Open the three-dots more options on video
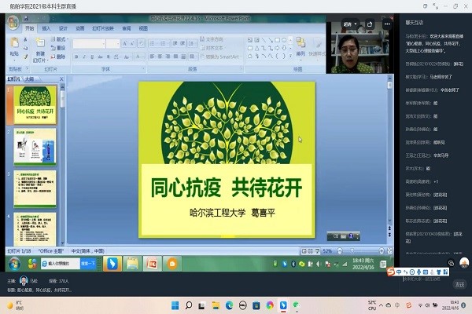Screen dimensions: 472x314 tap(388, 25)
